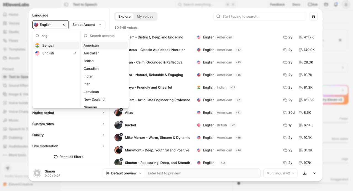Expand the Quality filter
The width and height of the screenshot is (353, 191).
point(68,135)
